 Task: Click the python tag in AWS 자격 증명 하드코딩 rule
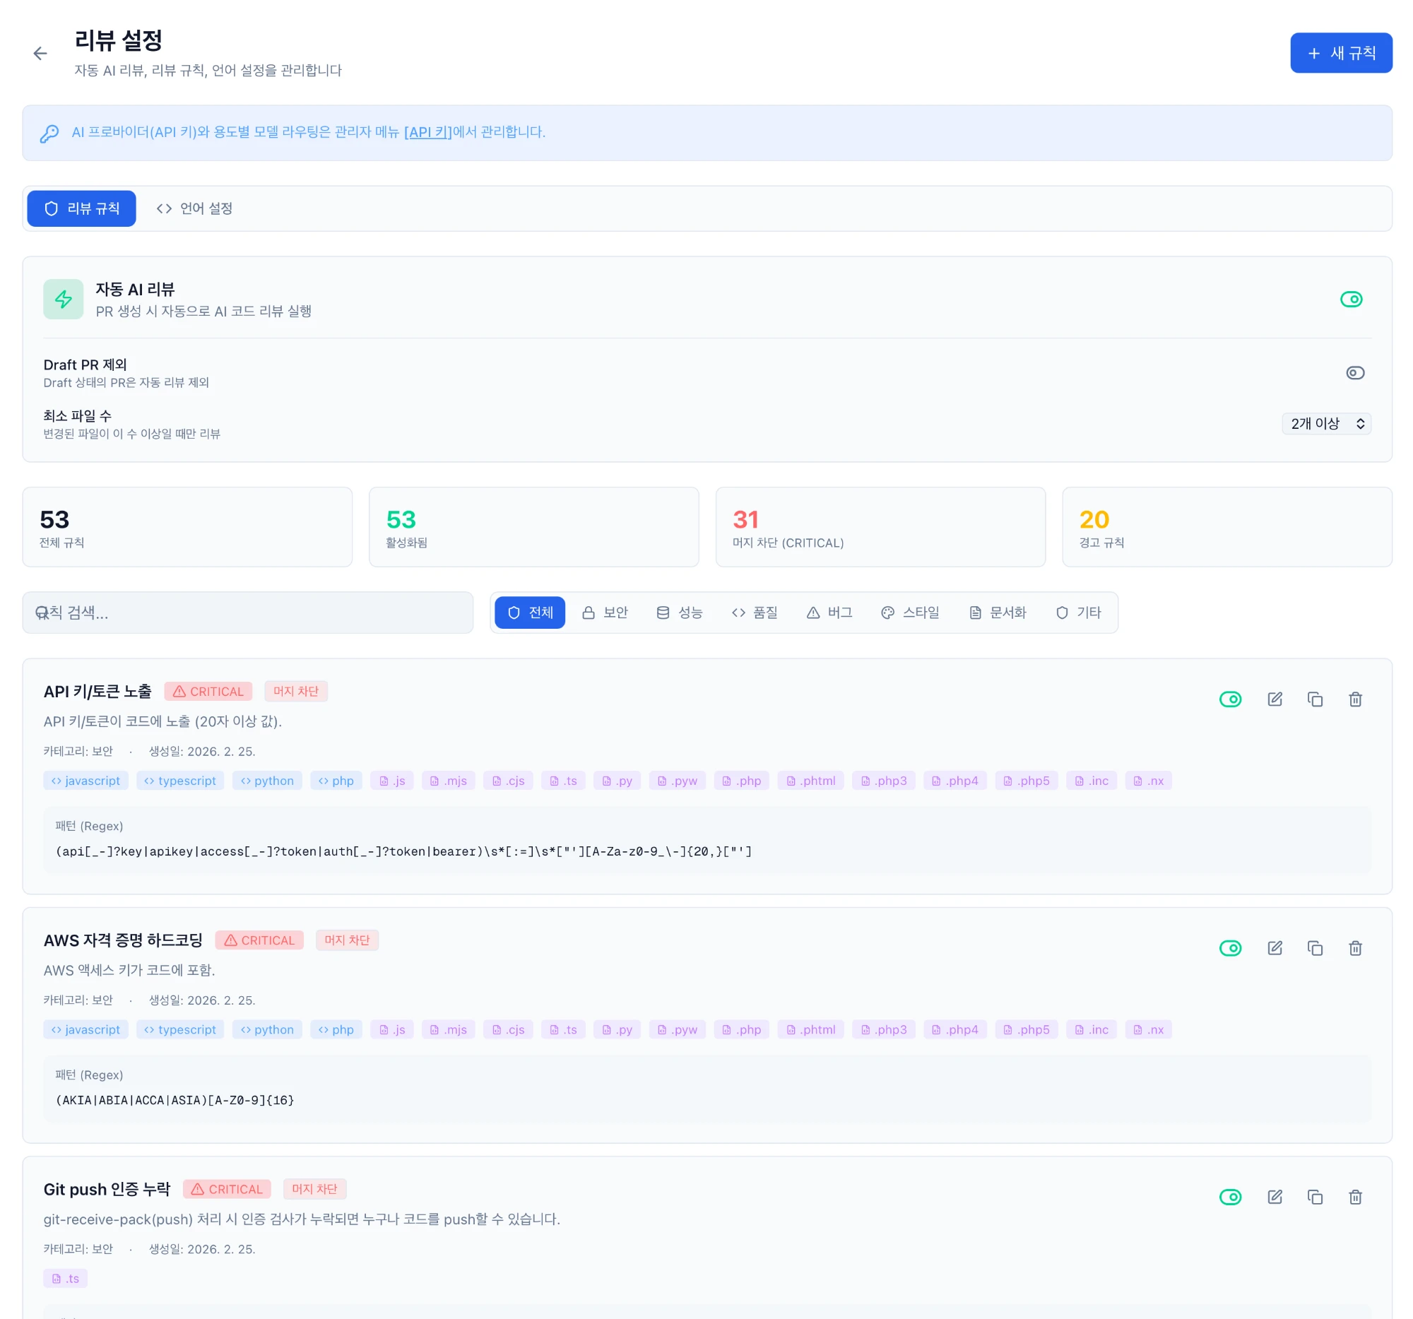click(267, 1029)
